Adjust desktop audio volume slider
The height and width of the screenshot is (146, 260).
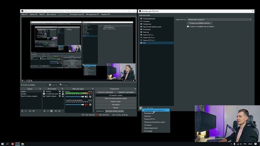(x=75, y=105)
